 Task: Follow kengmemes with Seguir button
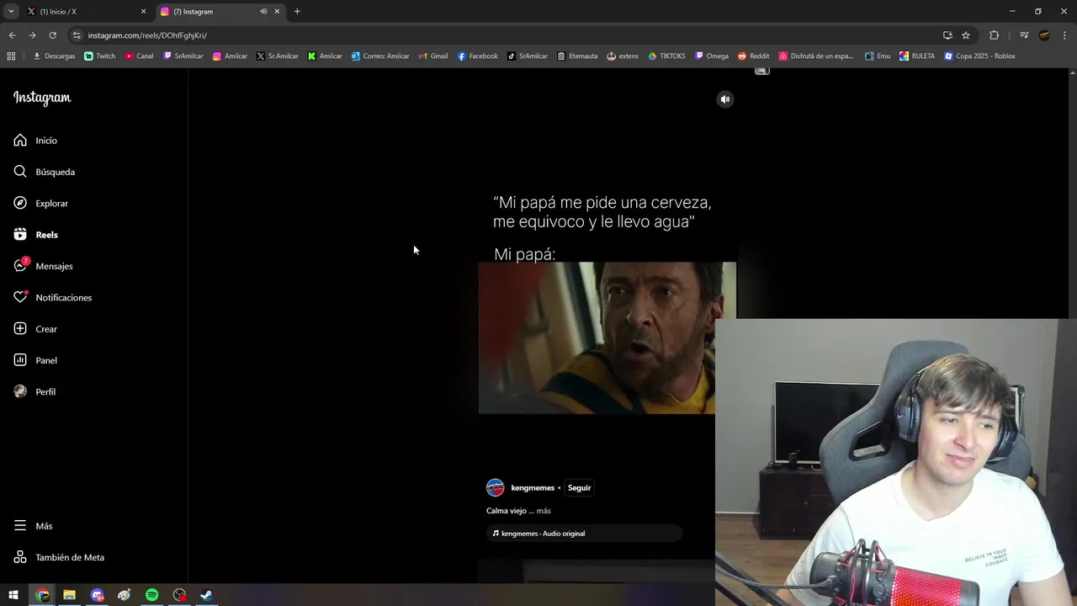pyautogui.click(x=579, y=488)
